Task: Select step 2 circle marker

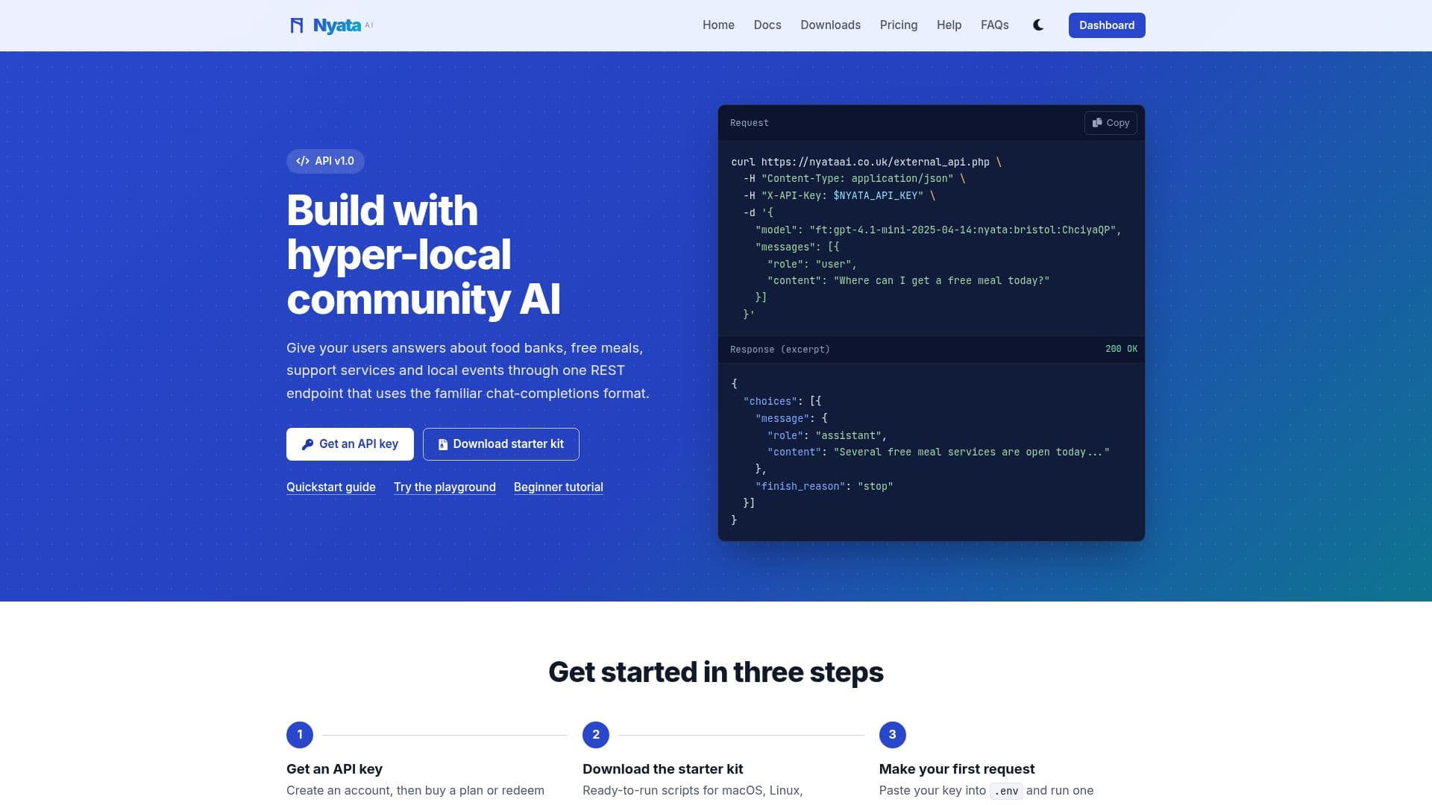Action: point(596,735)
